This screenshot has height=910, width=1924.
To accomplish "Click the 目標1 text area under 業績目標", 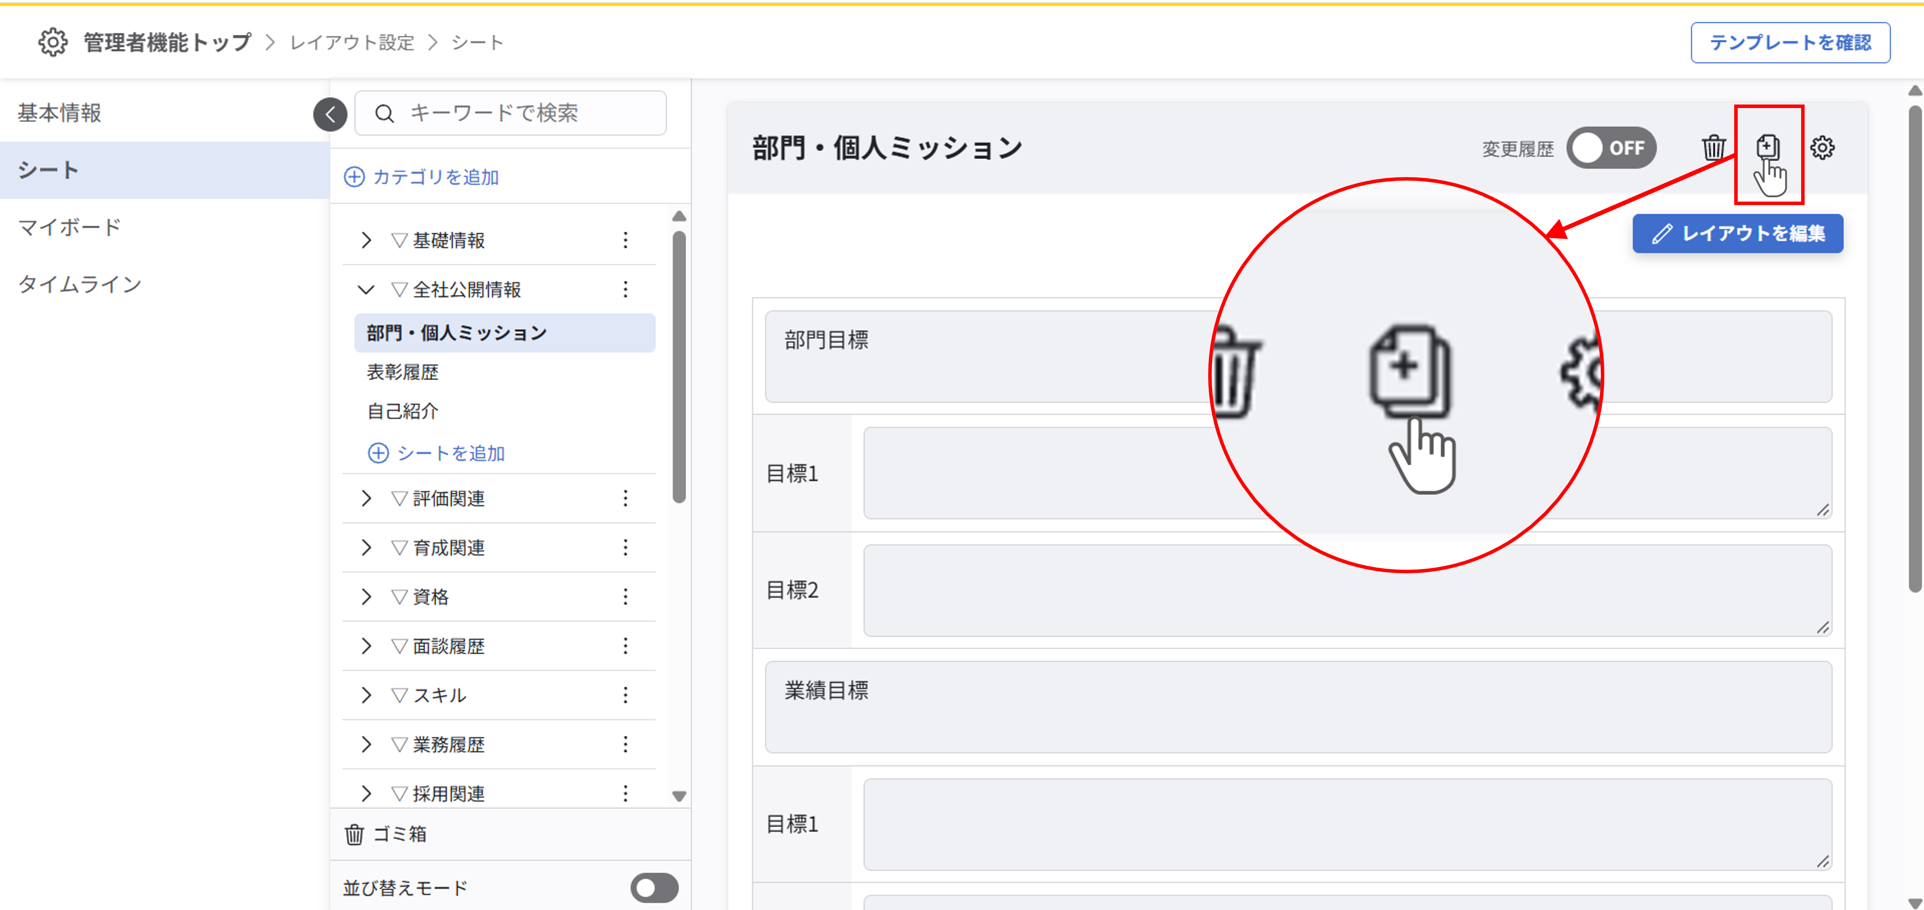I will (x=1347, y=824).
